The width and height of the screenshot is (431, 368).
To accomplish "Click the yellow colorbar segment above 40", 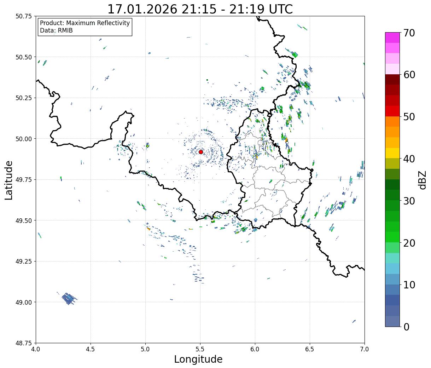I will 392,153.
